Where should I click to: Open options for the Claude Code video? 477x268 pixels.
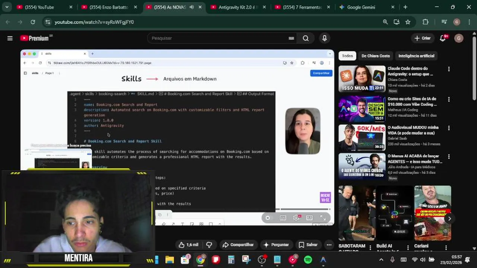(449, 69)
